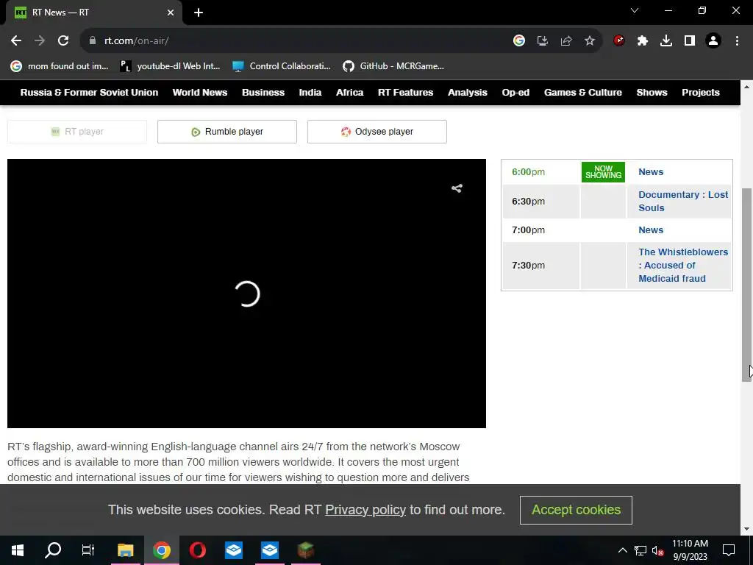Open Opera from the taskbar
The height and width of the screenshot is (565, 753).
pyautogui.click(x=198, y=550)
